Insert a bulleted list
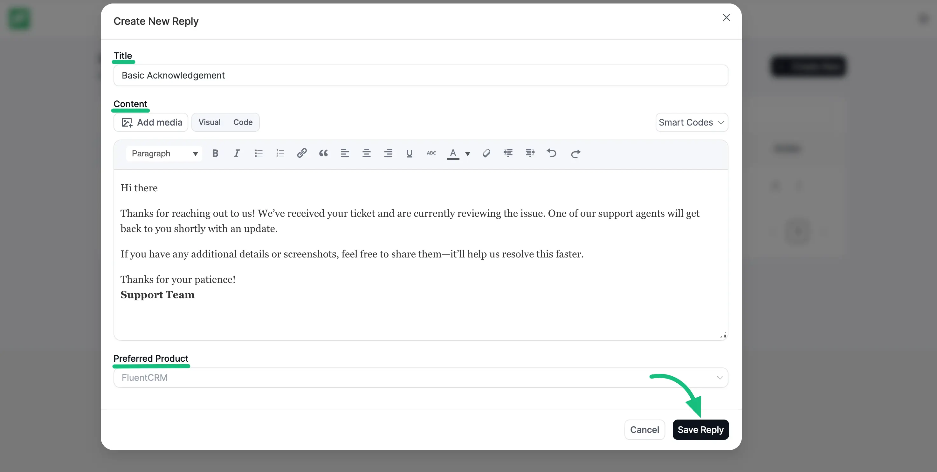 click(x=258, y=153)
